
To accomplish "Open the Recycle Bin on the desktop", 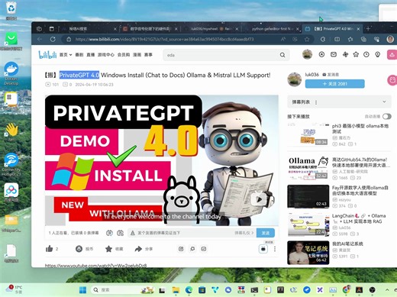I will (11, 11).
